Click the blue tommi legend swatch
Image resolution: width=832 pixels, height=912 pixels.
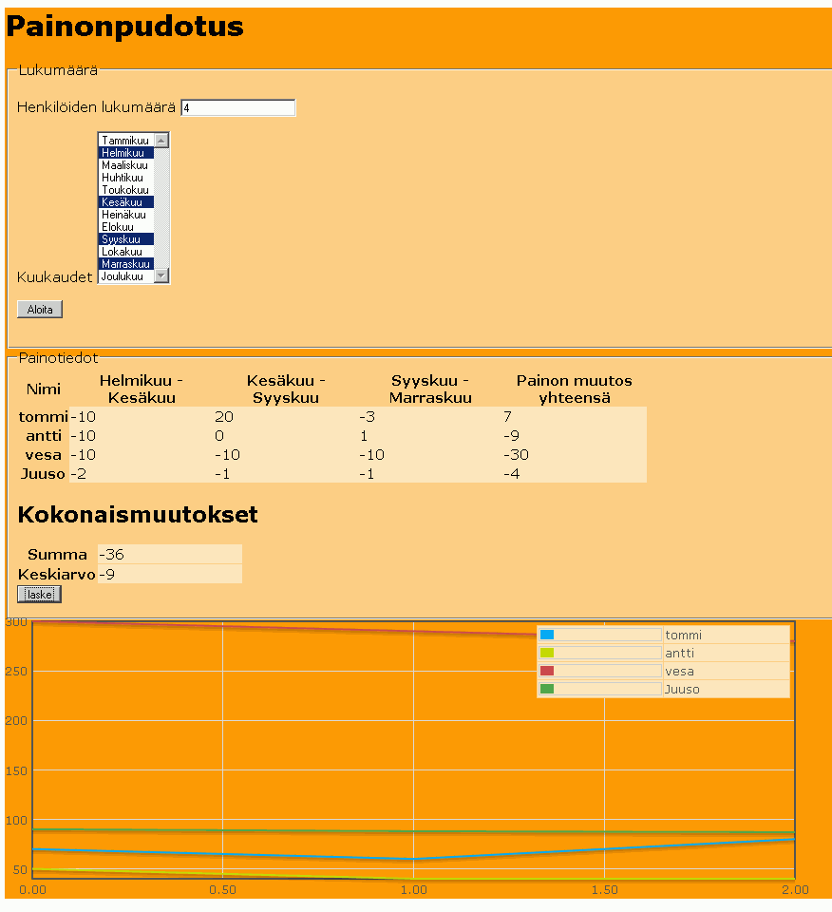(x=547, y=635)
